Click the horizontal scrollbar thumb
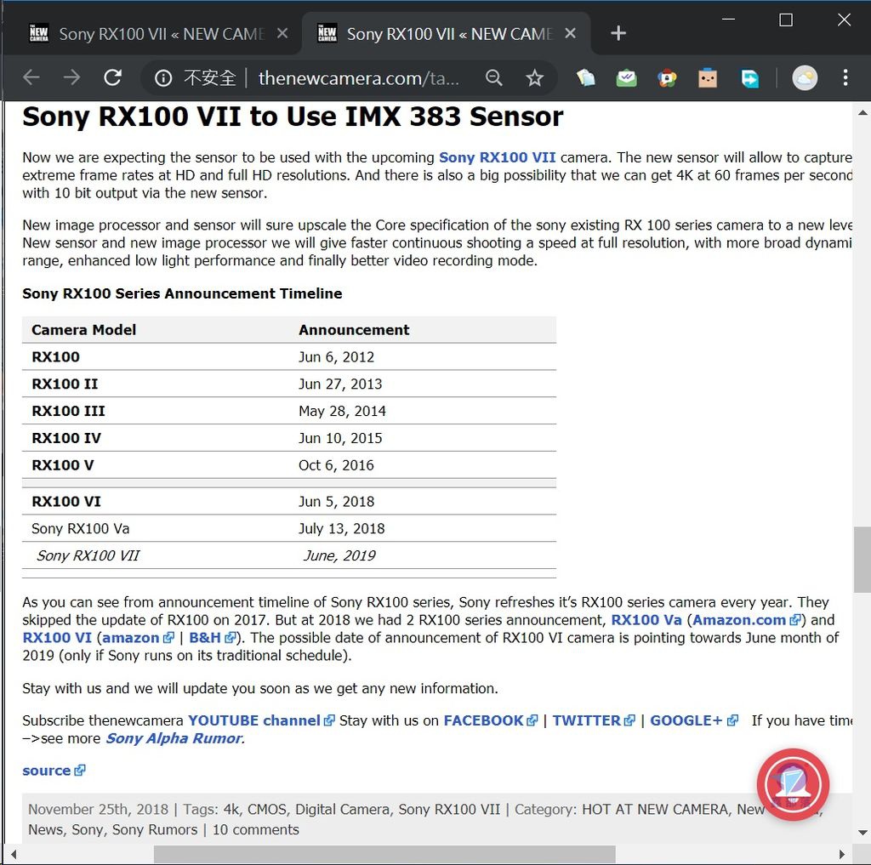The image size is (871, 865). tap(384, 854)
